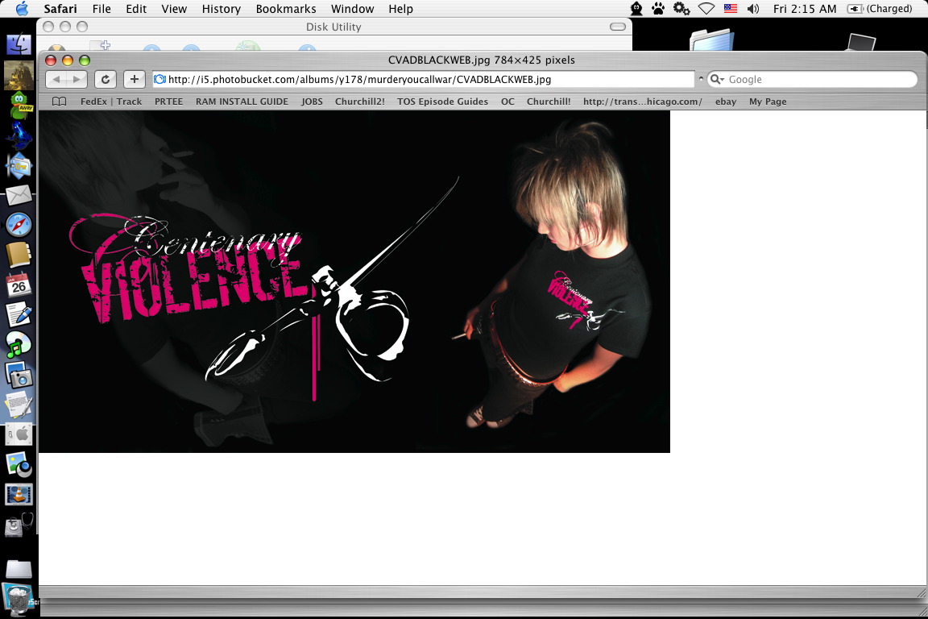Click the gears menu bar icon

coord(681,8)
